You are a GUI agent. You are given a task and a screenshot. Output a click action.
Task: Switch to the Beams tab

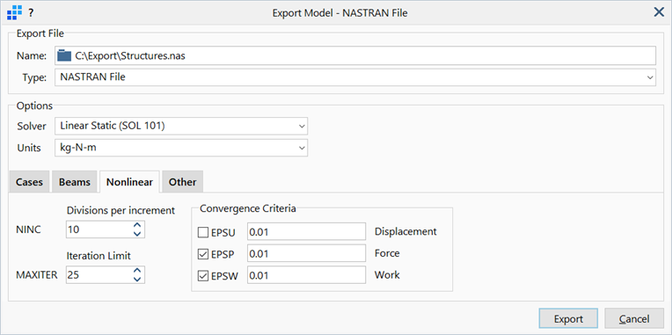(x=75, y=182)
